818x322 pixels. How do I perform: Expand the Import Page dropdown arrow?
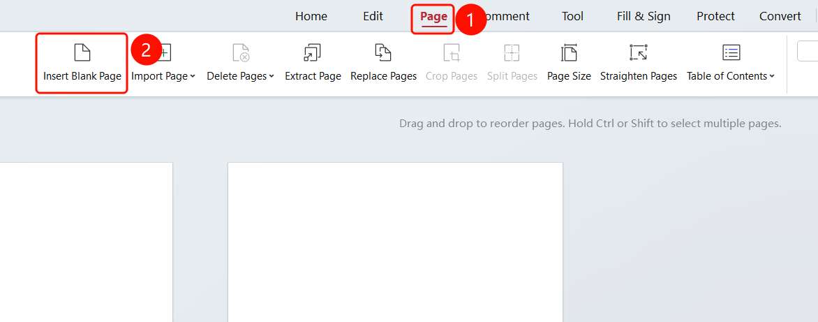pyautogui.click(x=193, y=77)
